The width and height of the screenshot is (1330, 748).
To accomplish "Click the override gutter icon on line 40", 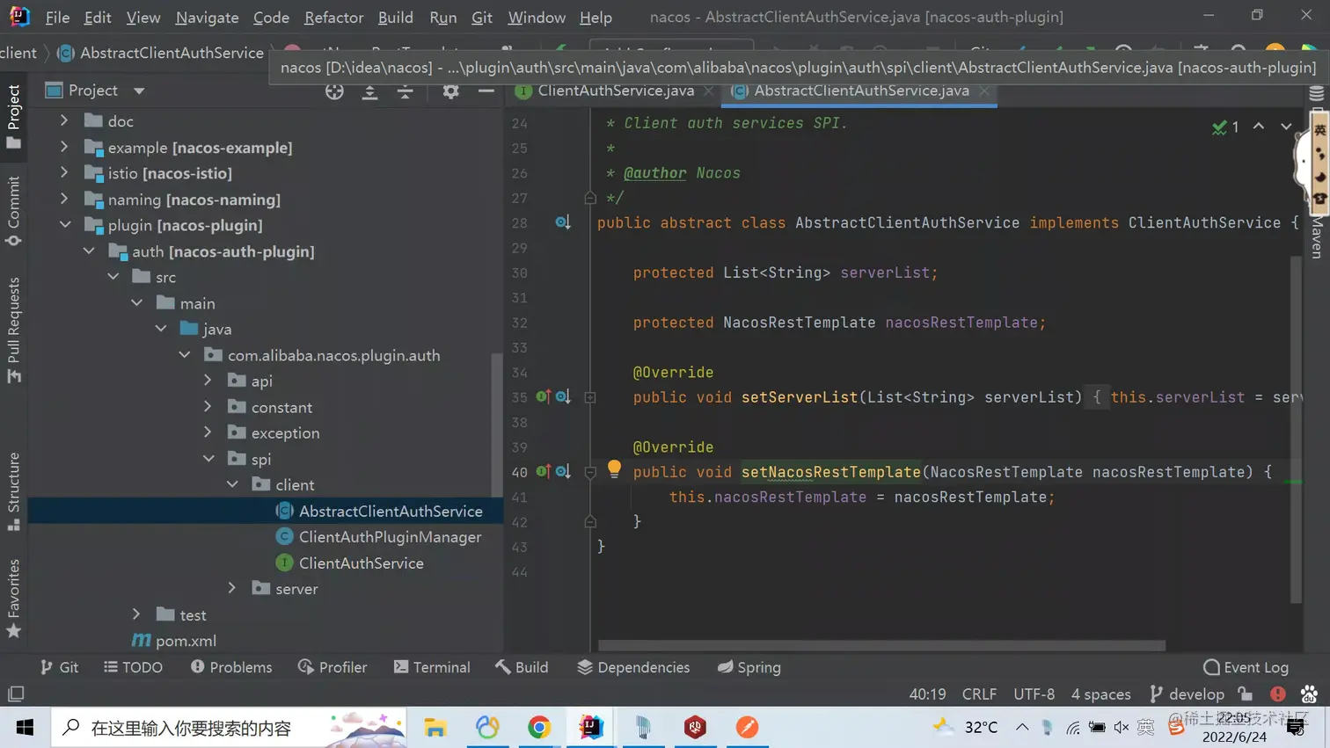I will (543, 471).
